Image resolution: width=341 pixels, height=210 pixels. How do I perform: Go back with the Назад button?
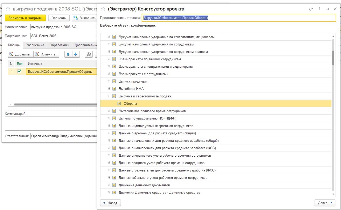pos(110,203)
